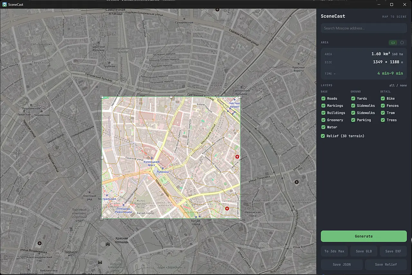Image resolution: width=412 pixels, height=275 pixels.
Task: Click the black cross marker near улица Воздвиженка
Action: pyautogui.click(x=40, y=243)
